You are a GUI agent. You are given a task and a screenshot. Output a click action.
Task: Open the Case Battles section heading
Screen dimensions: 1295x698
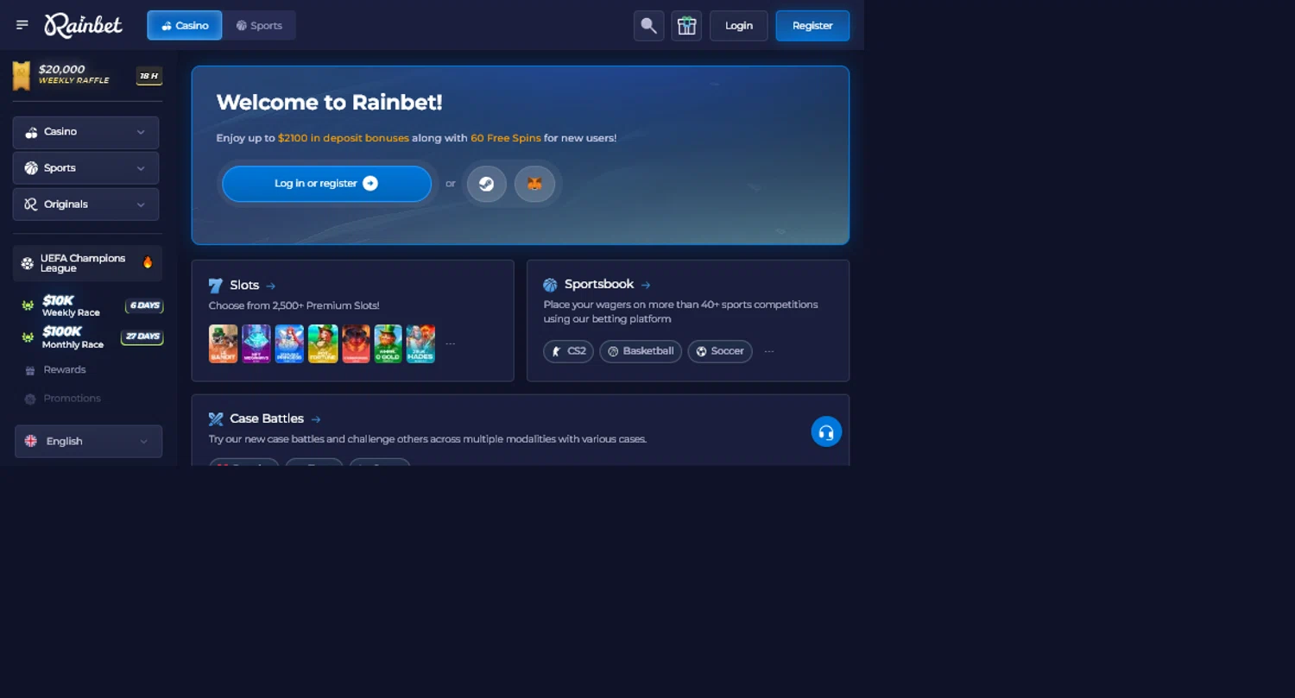click(x=267, y=418)
